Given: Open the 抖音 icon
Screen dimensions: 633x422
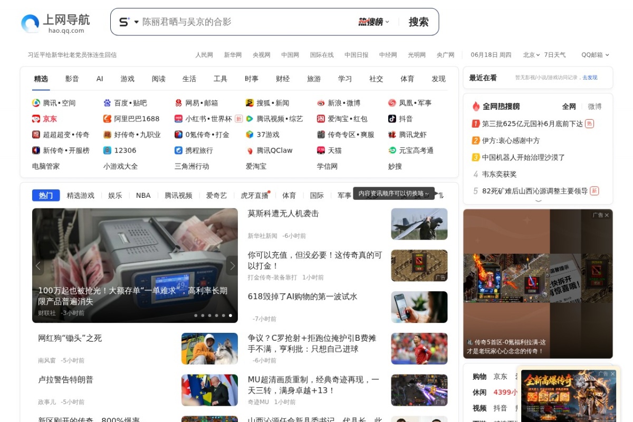Looking at the screenshot, I should tap(392, 119).
